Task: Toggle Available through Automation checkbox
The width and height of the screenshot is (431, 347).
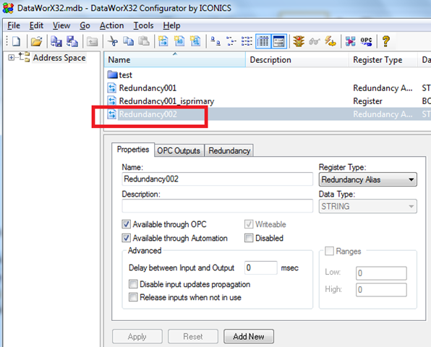Action: [126, 238]
